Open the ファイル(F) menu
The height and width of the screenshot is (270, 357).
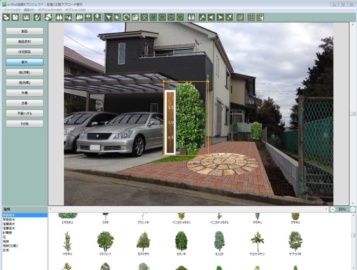tap(12, 10)
